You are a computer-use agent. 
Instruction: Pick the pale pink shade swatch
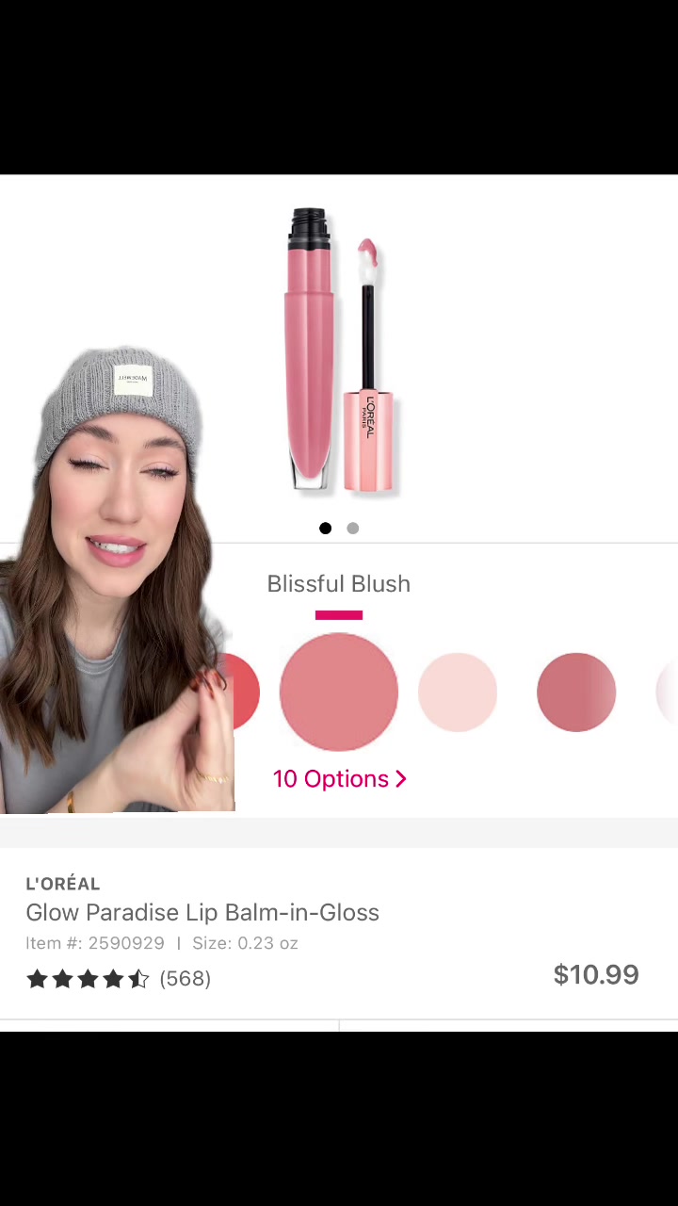click(x=458, y=693)
